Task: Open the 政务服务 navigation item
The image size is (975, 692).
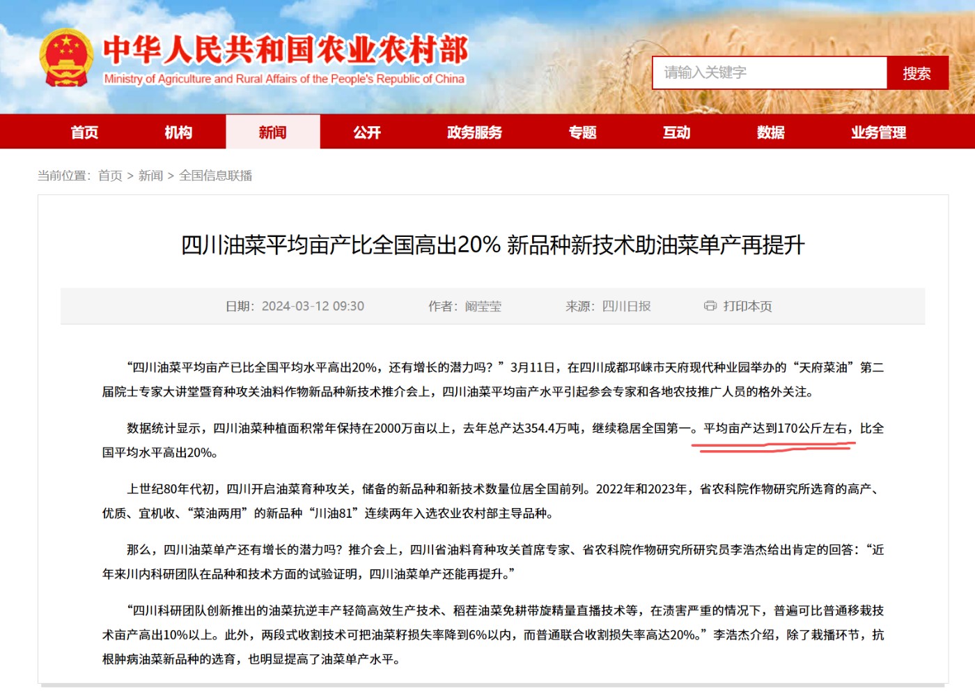Action: click(x=474, y=132)
